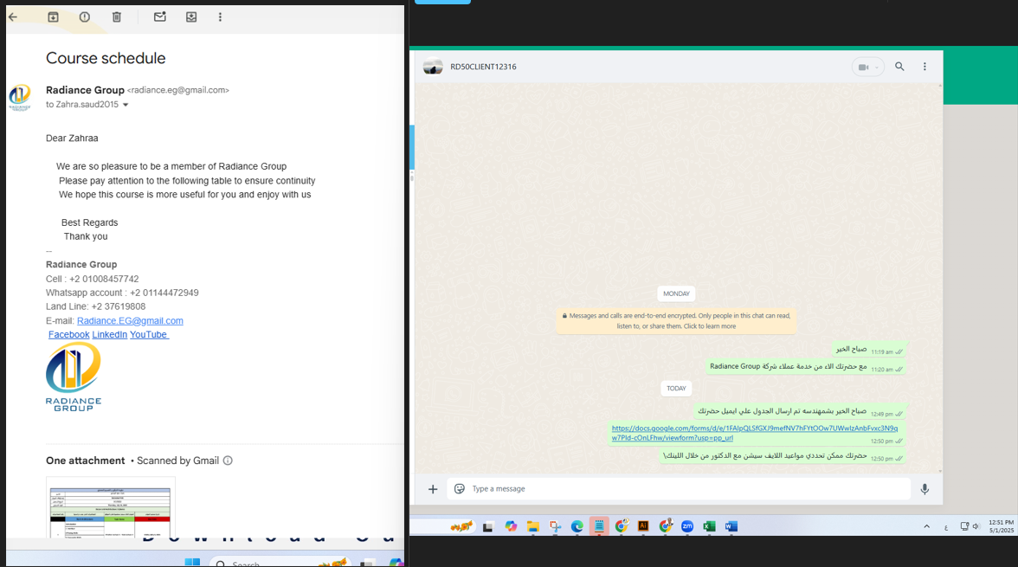1018x567 pixels.
Task: Click the highlighted notepad icon in taskbar
Action: [x=599, y=526]
